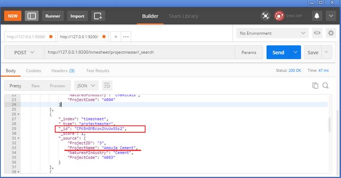This screenshot has height=178, width=341.
Task: Click the interceptor satellite icon
Action: 265,16
